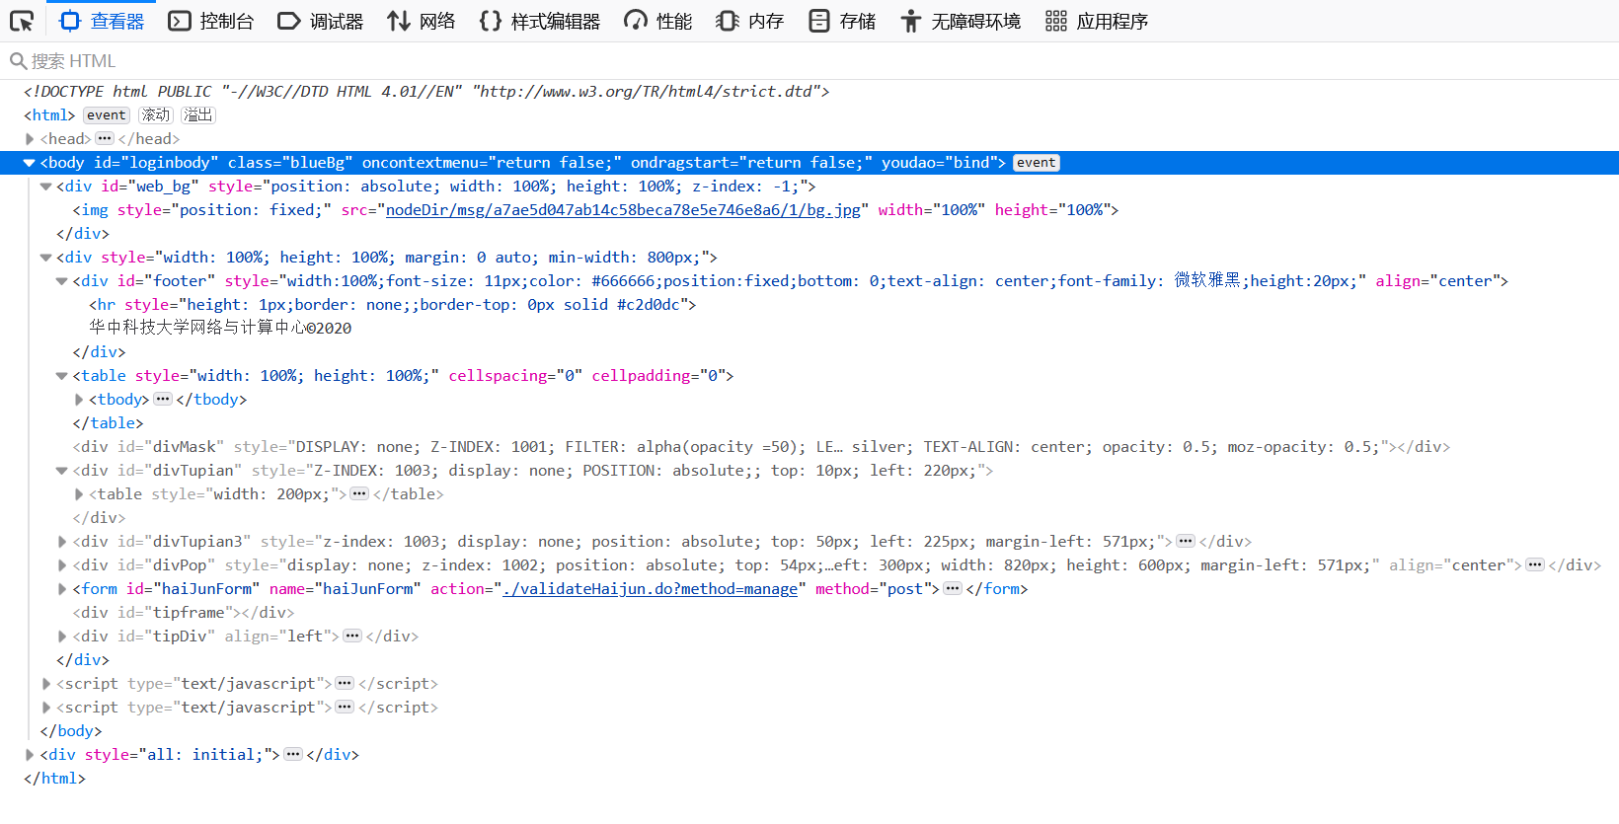Focus the 搜索 HTML search field
This screenshot has width=1619, height=824.
click(x=809, y=61)
